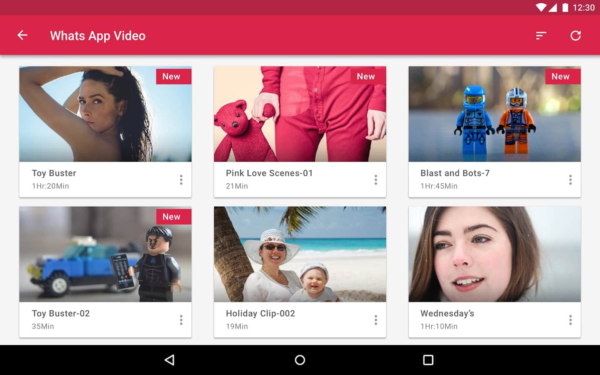Open overflow menu for Wednesday's video

(570, 320)
